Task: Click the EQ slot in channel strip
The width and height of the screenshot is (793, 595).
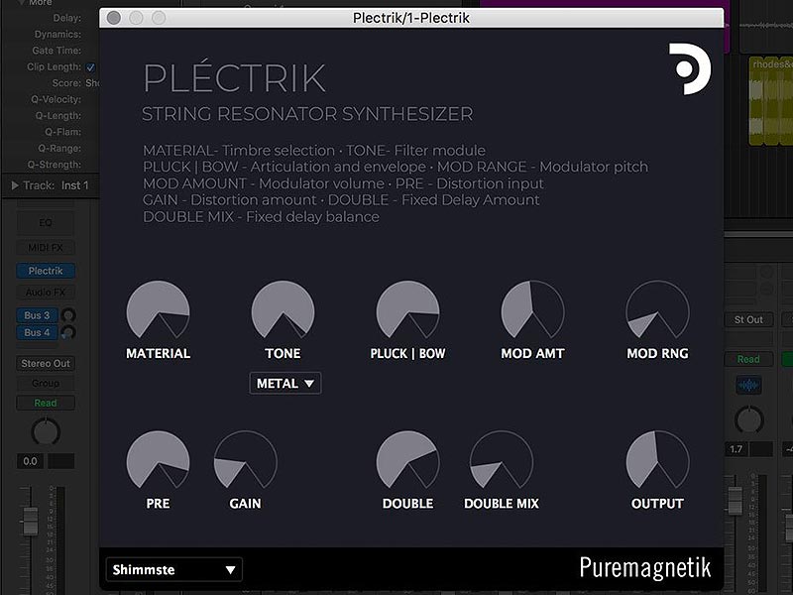Action: [x=46, y=222]
